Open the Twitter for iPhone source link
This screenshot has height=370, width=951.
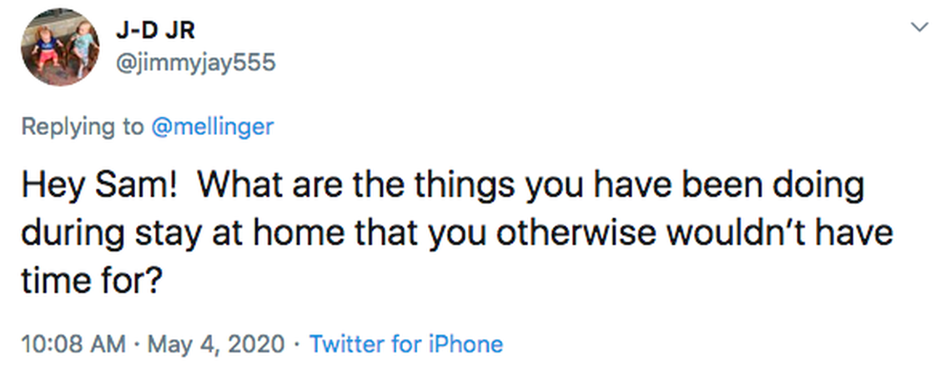[406, 343]
